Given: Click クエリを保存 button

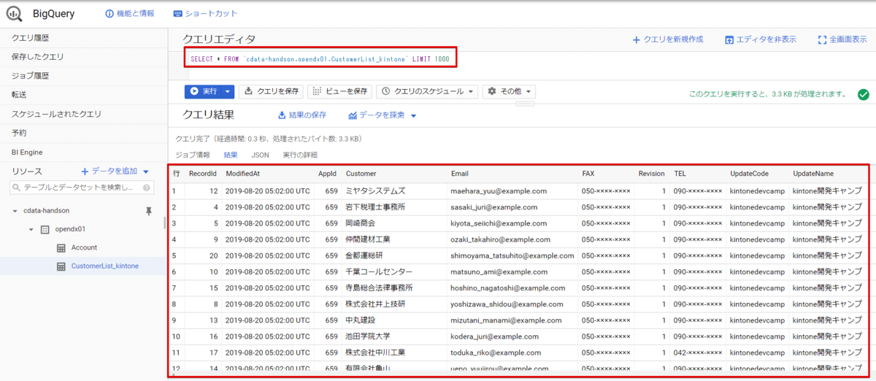Looking at the screenshot, I should (271, 91).
